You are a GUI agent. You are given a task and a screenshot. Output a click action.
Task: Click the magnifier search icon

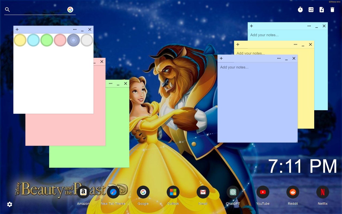[x=7, y=10]
